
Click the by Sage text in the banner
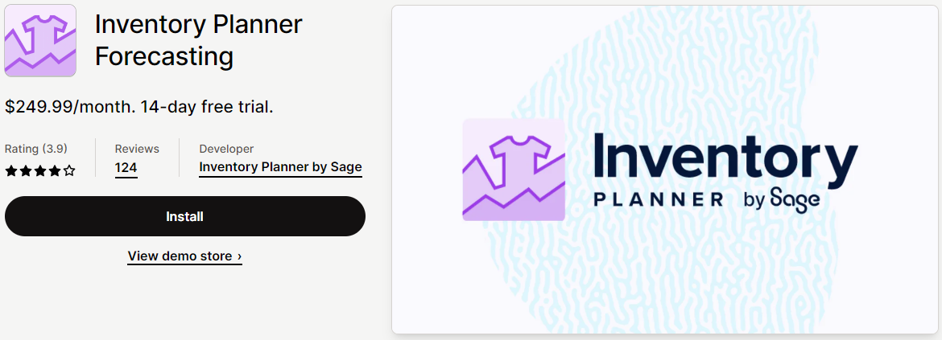coord(782,199)
